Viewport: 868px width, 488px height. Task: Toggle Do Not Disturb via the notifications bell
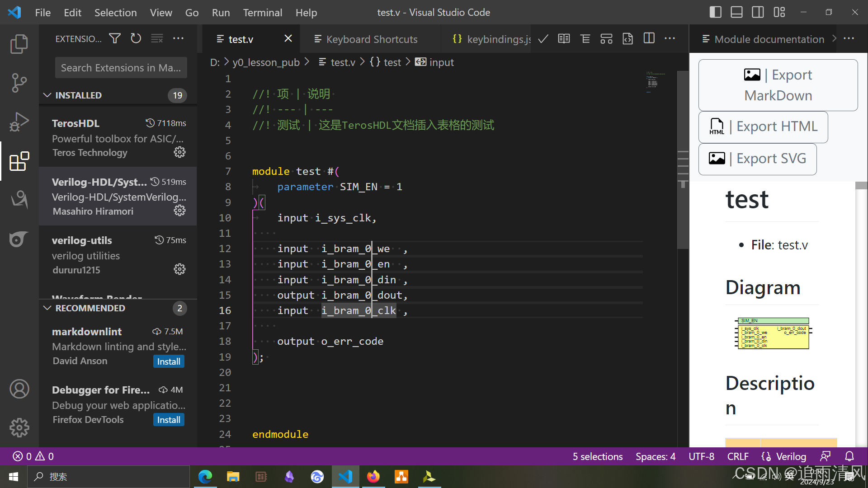coord(849,456)
